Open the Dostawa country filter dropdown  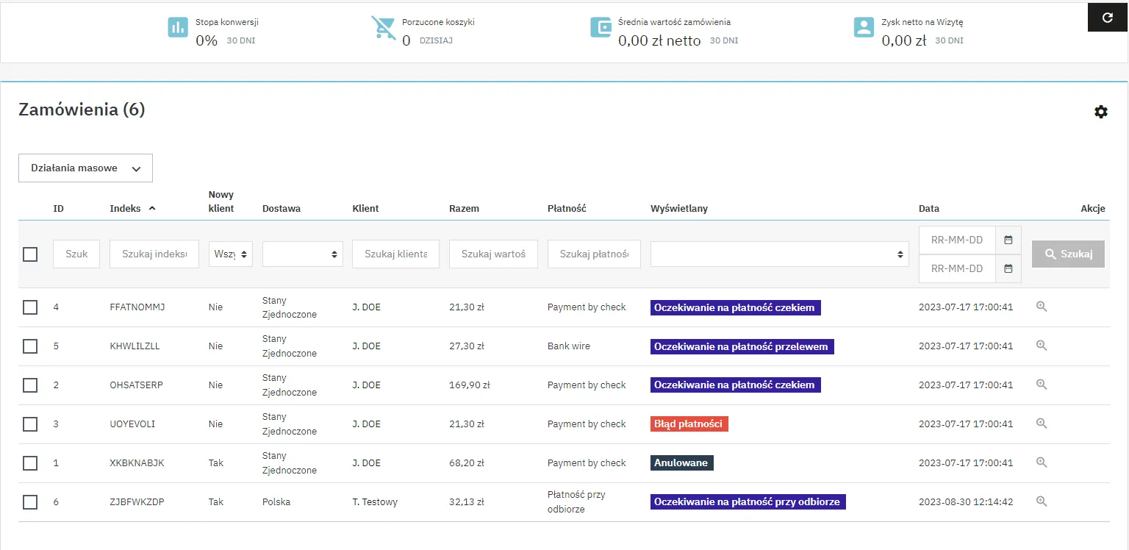tap(302, 254)
